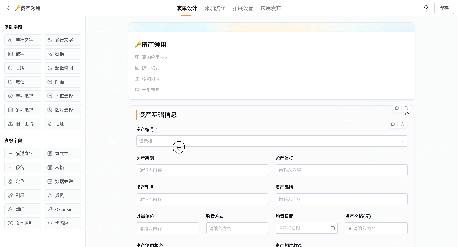Add the Q-Linker advanced field
This screenshot has height=247, width=458.
point(62,209)
